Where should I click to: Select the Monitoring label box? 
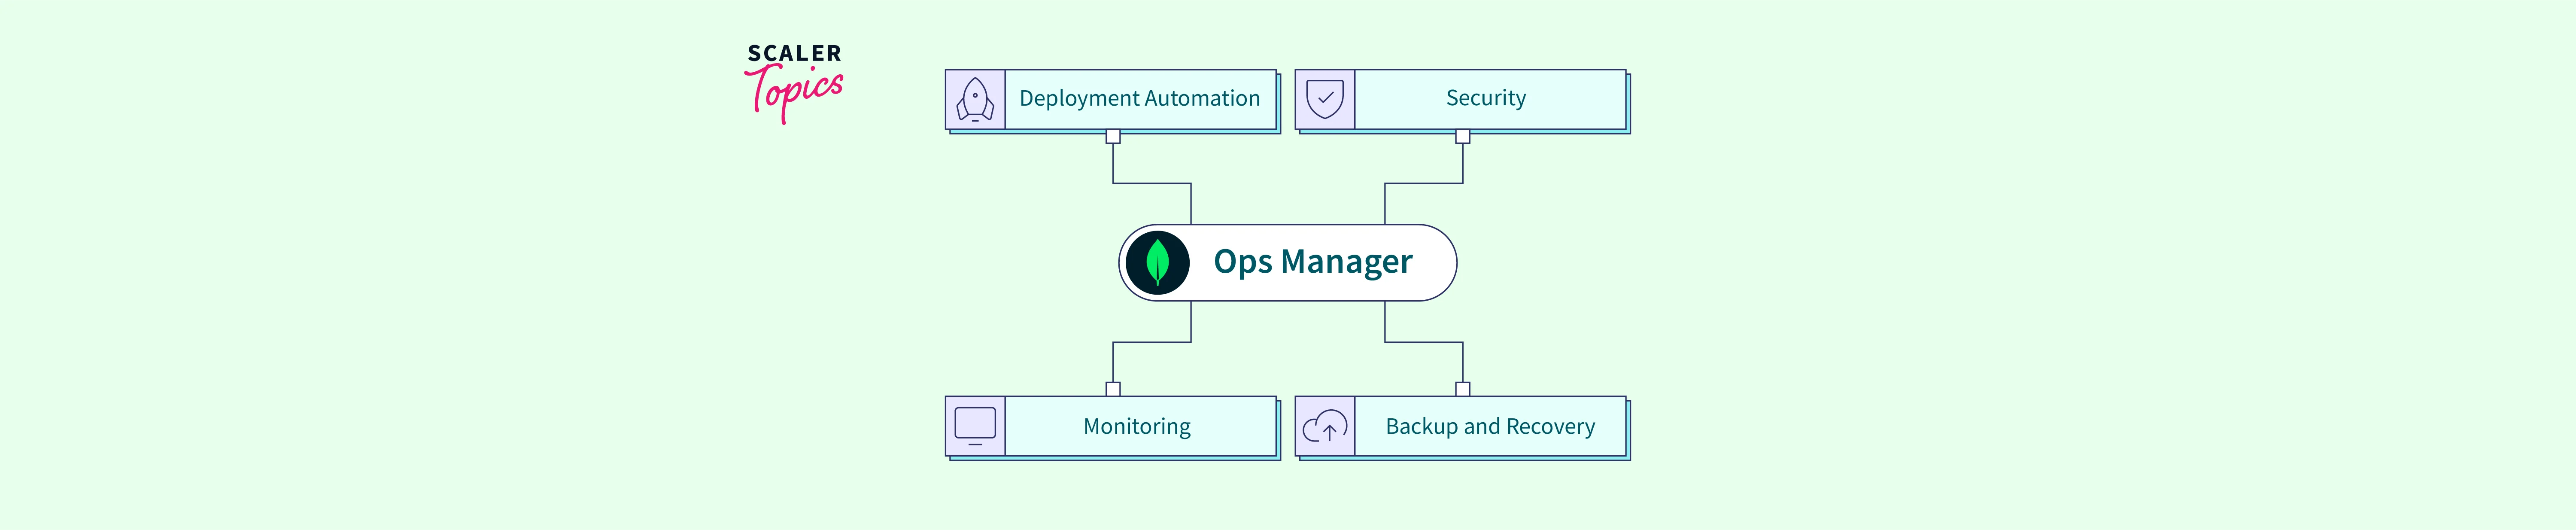click(x=1137, y=426)
